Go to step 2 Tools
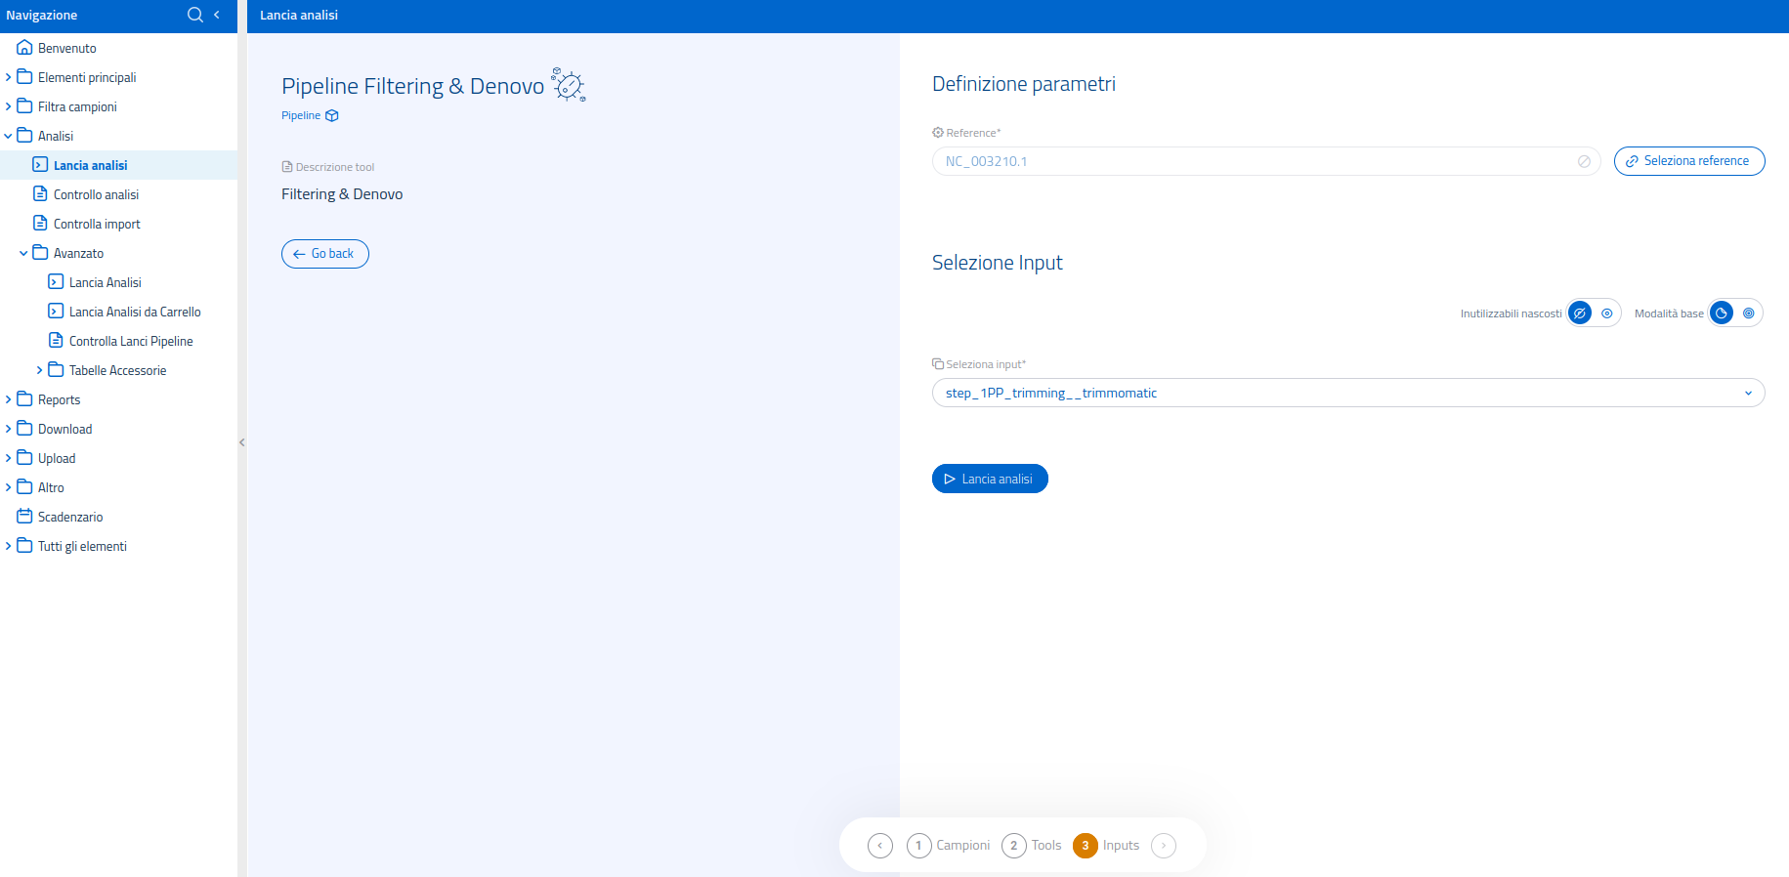This screenshot has height=877, width=1789. click(x=1013, y=846)
